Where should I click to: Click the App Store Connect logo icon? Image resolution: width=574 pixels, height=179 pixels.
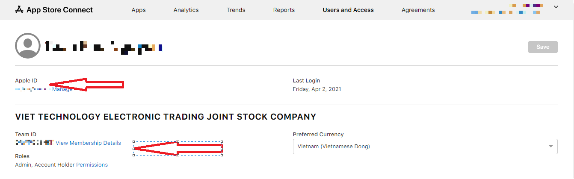pyautogui.click(x=19, y=9)
